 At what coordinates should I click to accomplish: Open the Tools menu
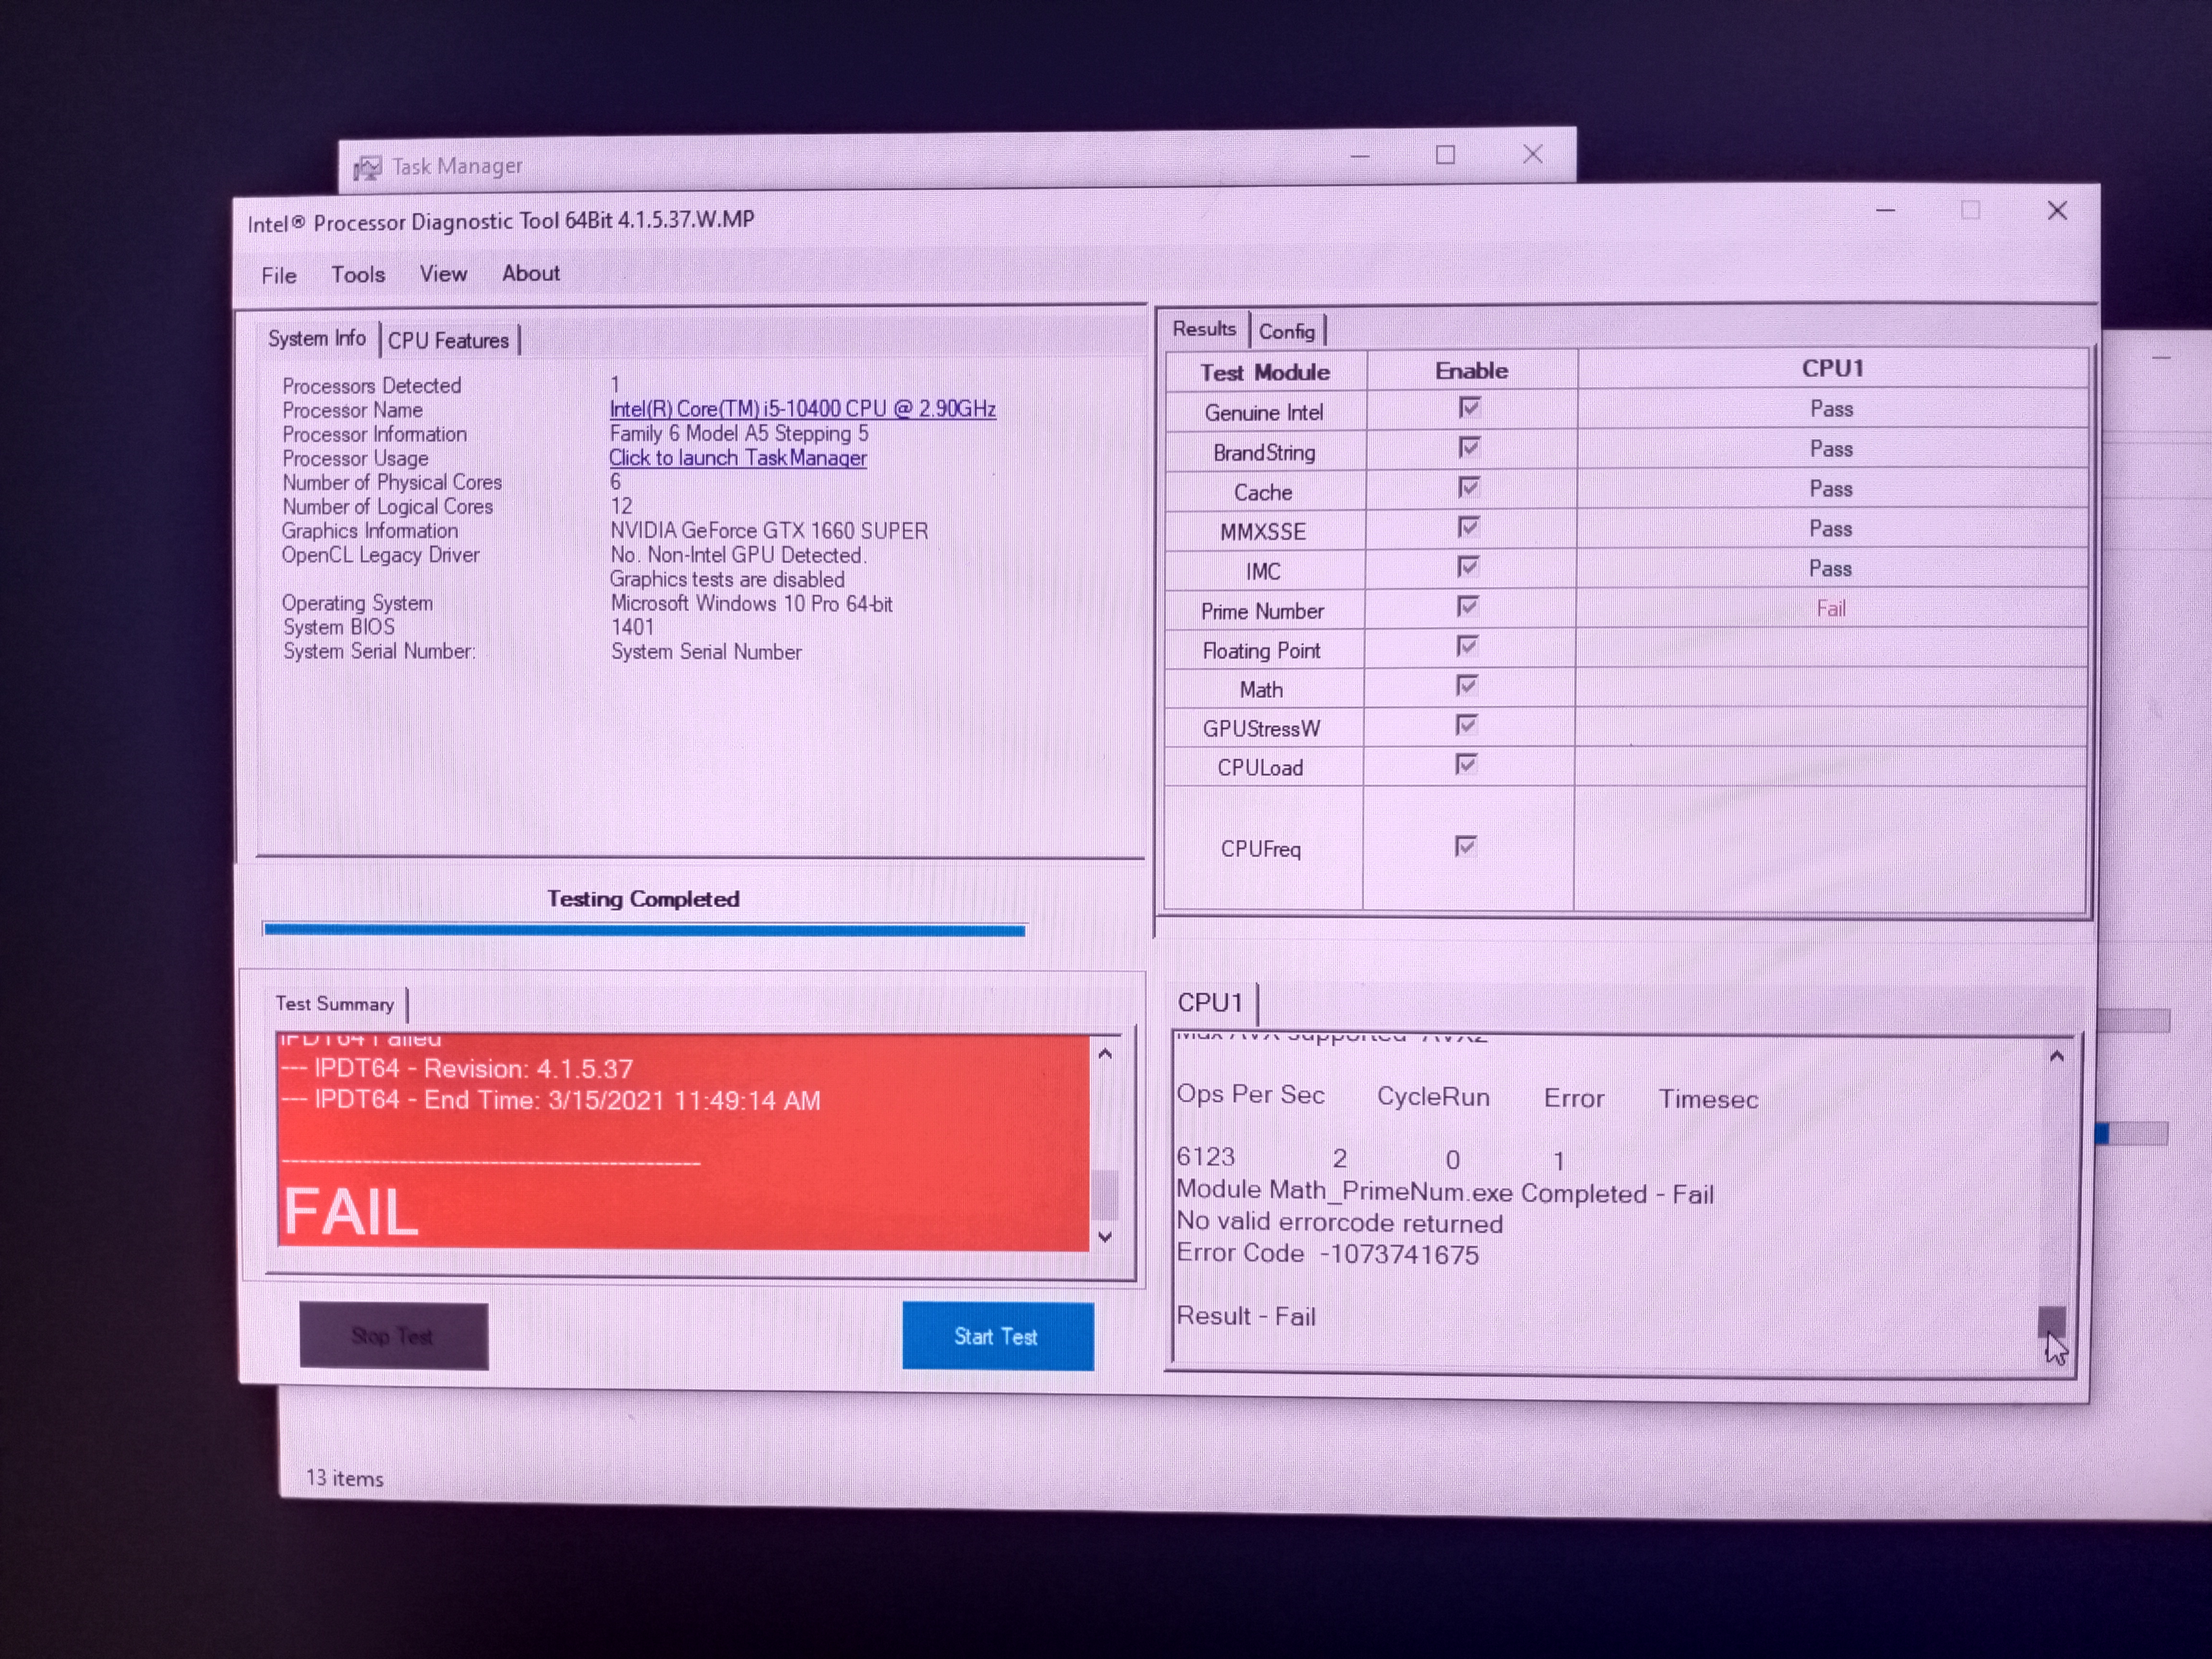point(358,275)
